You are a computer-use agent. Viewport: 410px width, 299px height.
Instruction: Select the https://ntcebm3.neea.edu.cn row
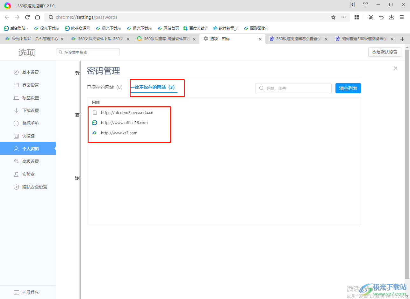click(224, 112)
